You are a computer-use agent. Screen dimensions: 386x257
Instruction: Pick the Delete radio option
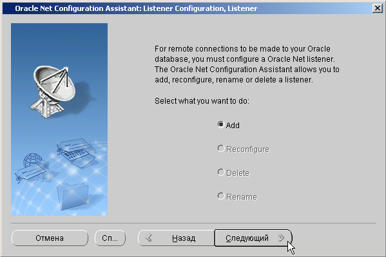click(221, 173)
